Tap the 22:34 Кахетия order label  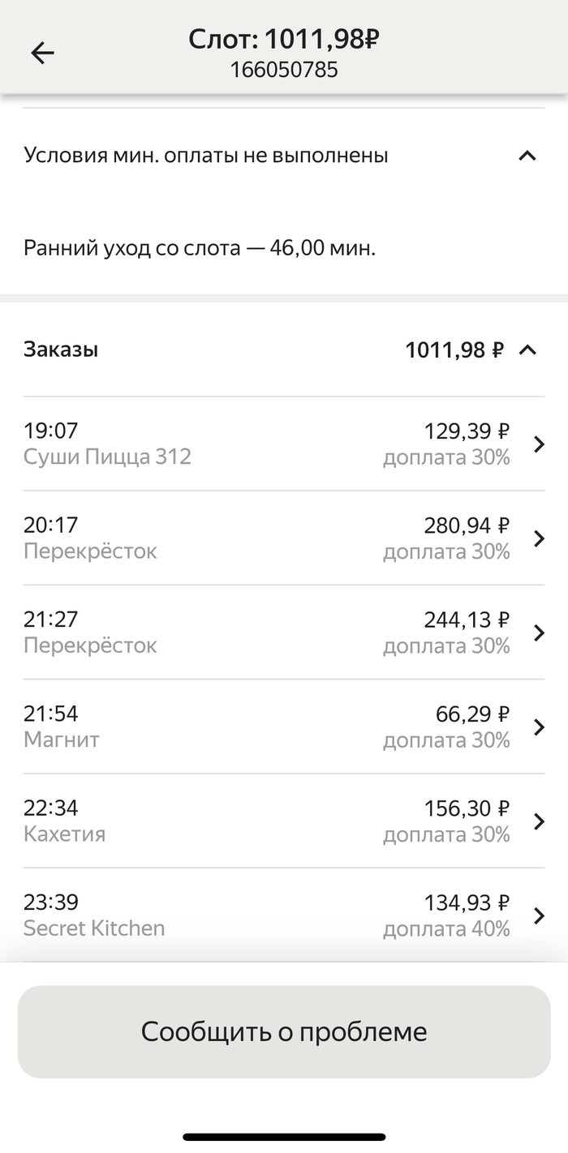pyautogui.click(x=65, y=821)
